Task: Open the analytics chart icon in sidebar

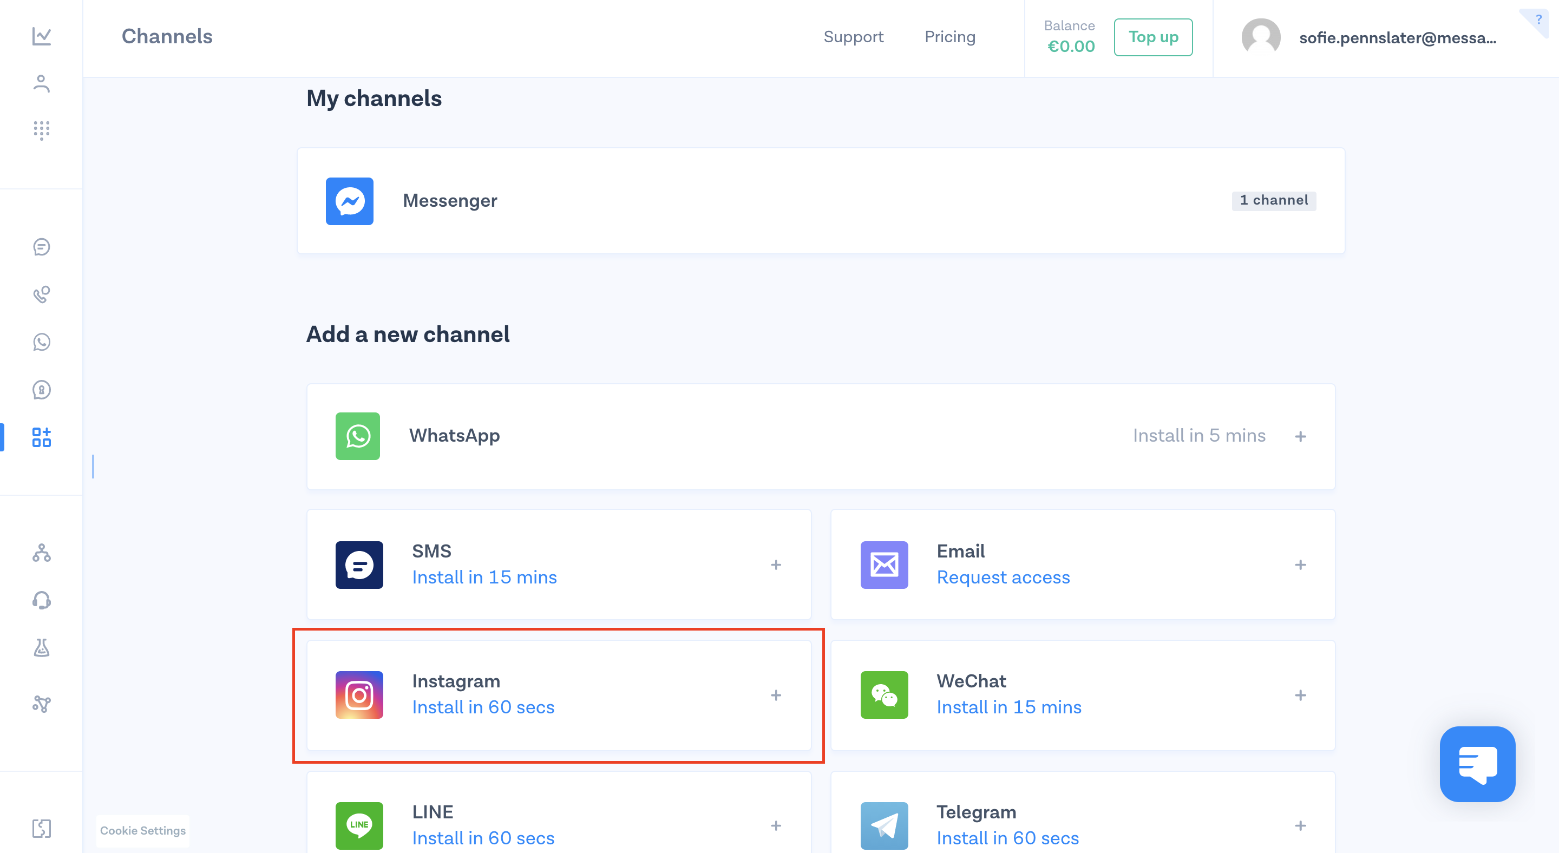Action: [x=41, y=36]
